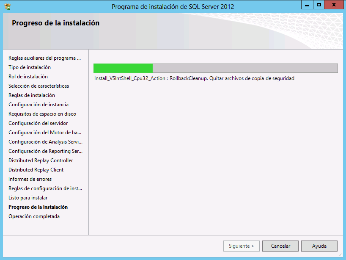Click the SQL Server setup title bar icon
Viewport: 346px width, 260px height.
[8, 7]
